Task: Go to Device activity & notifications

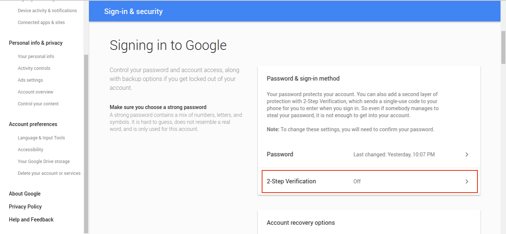Action: click(x=47, y=11)
